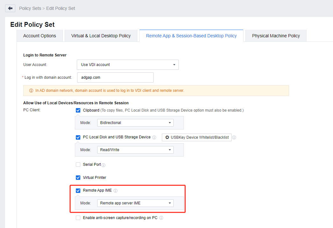Screen dimensions: 333x228
Task: Uncheck the Clipboard checkbox
Action: pyautogui.click(x=78, y=110)
